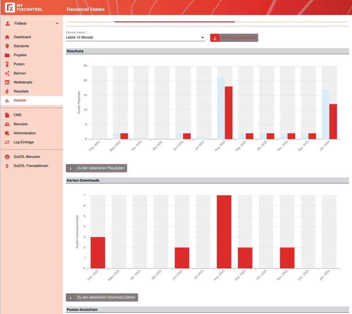Open Go2OL-Transaktionen page
The image size is (352, 314).
point(32,166)
